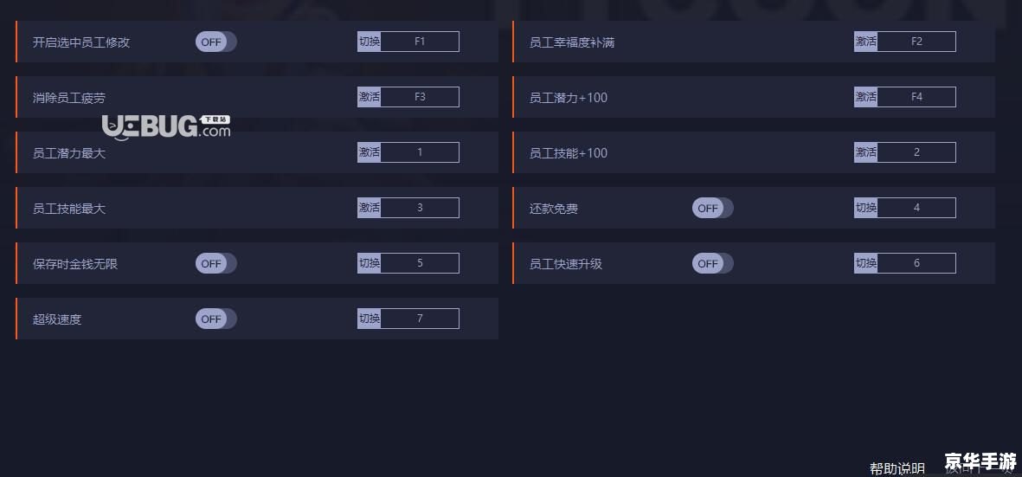Click the 还款免费 hotkey field showing 4

point(916,208)
